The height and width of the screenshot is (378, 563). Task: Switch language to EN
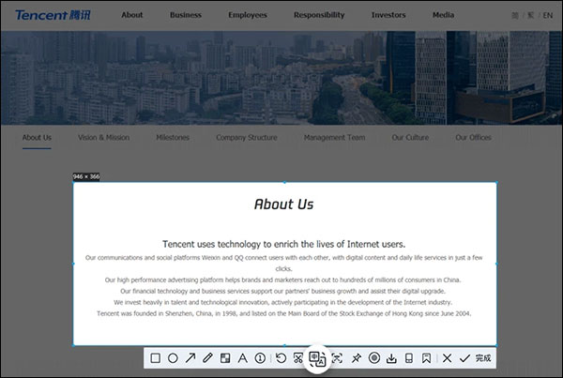click(x=547, y=15)
